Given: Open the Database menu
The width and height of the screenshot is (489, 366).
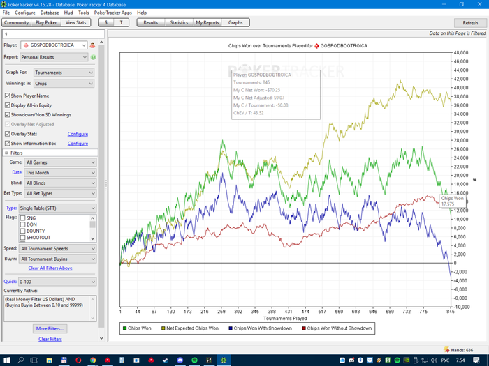Looking at the screenshot, I should (49, 13).
